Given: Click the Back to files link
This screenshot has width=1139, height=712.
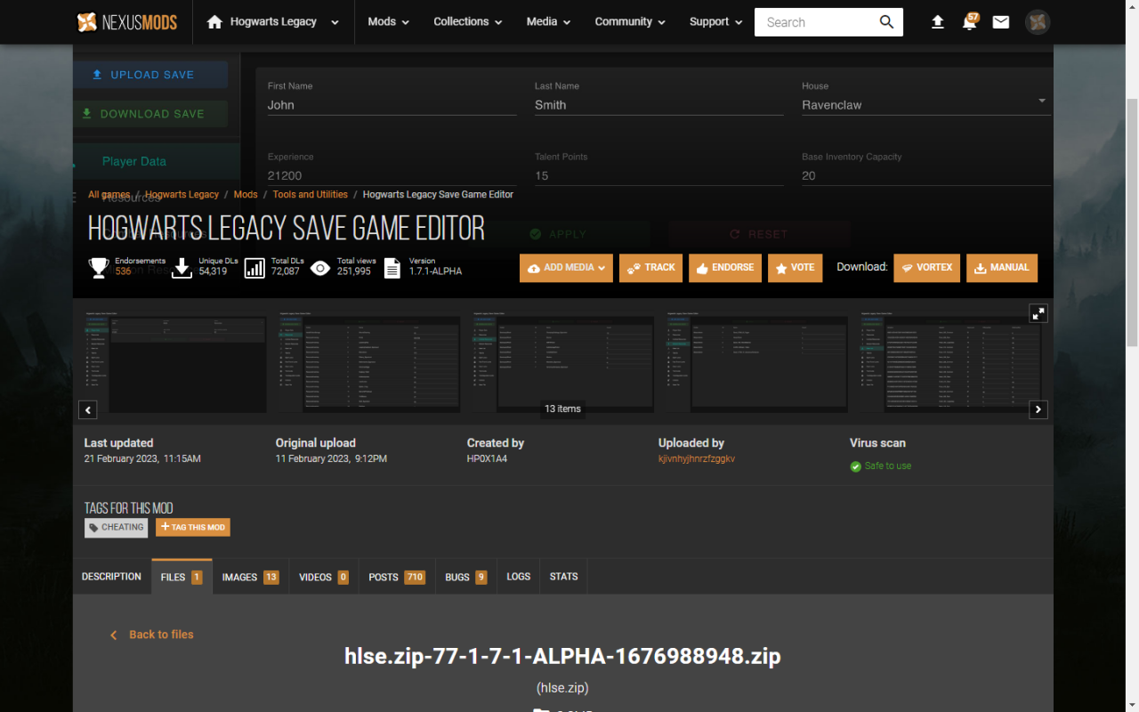Looking at the screenshot, I should click(x=151, y=635).
